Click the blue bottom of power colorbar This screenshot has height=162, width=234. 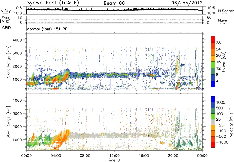click(x=213, y=84)
